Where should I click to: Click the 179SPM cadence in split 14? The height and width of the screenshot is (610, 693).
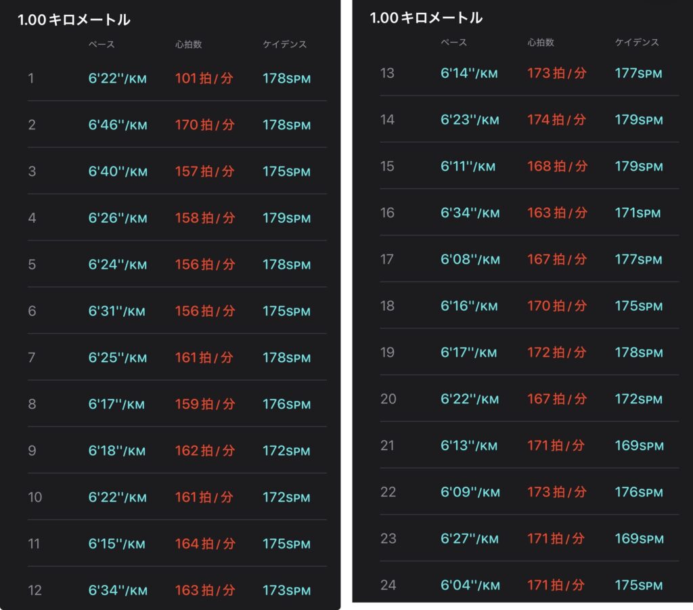click(639, 119)
